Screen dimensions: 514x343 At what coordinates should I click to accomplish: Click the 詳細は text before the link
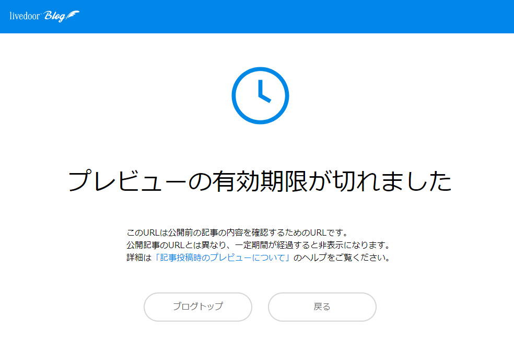[139, 258]
